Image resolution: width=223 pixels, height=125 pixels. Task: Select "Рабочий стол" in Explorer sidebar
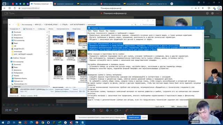tap(18, 81)
